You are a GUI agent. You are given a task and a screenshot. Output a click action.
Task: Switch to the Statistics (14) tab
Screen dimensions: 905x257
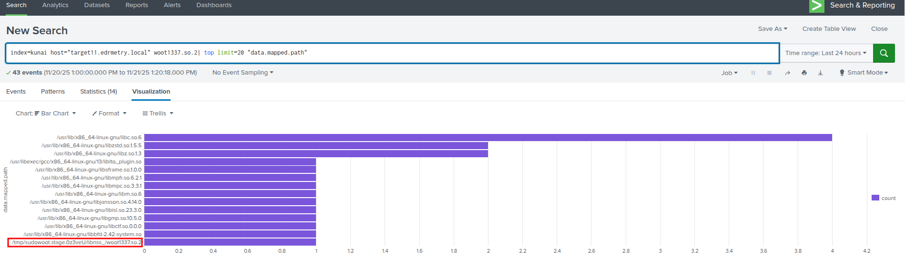point(98,92)
